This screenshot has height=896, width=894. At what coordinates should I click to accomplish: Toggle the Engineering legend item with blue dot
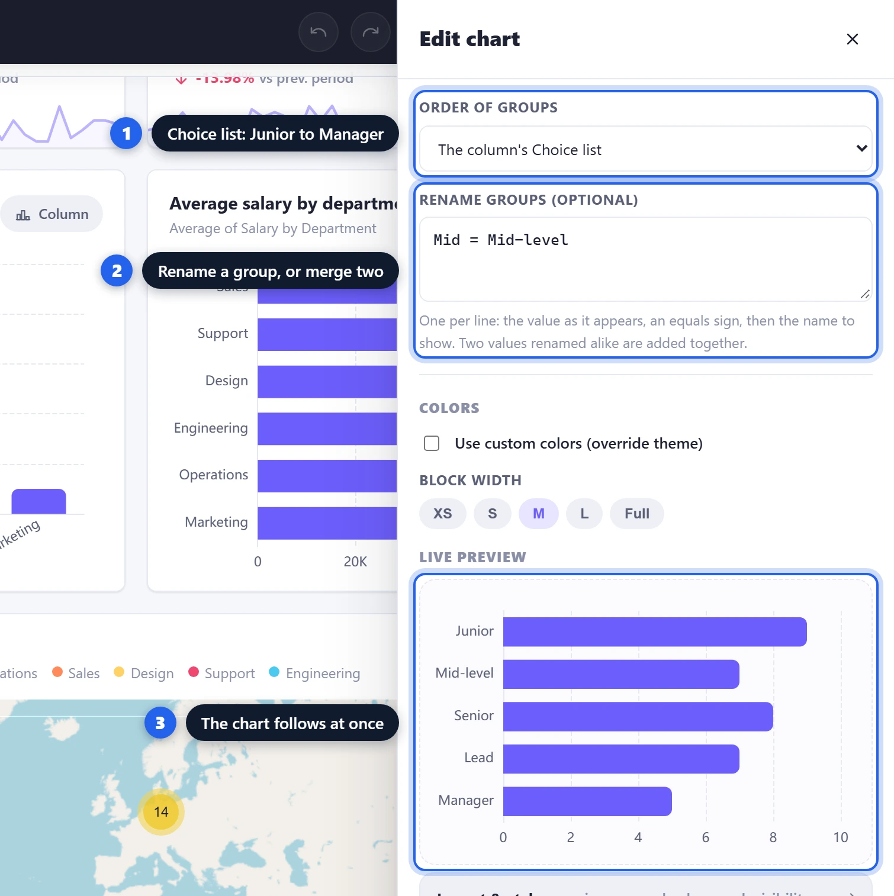[x=315, y=673]
